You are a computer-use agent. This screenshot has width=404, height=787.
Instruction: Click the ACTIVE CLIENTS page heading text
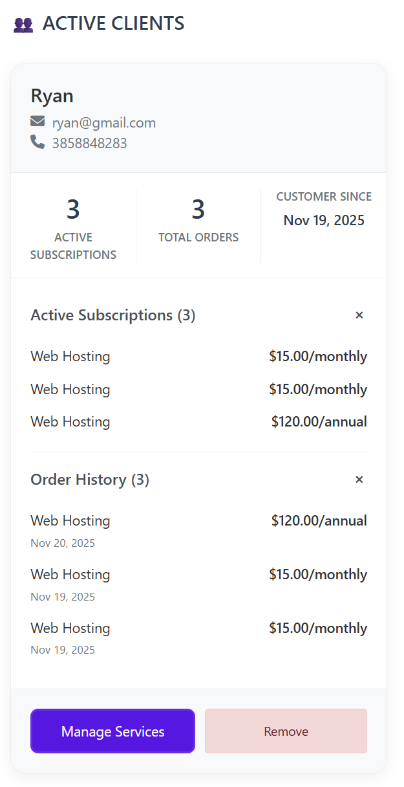click(113, 24)
